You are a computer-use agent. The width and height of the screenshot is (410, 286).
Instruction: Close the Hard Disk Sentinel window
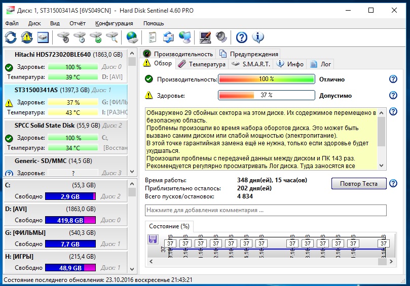(394, 11)
